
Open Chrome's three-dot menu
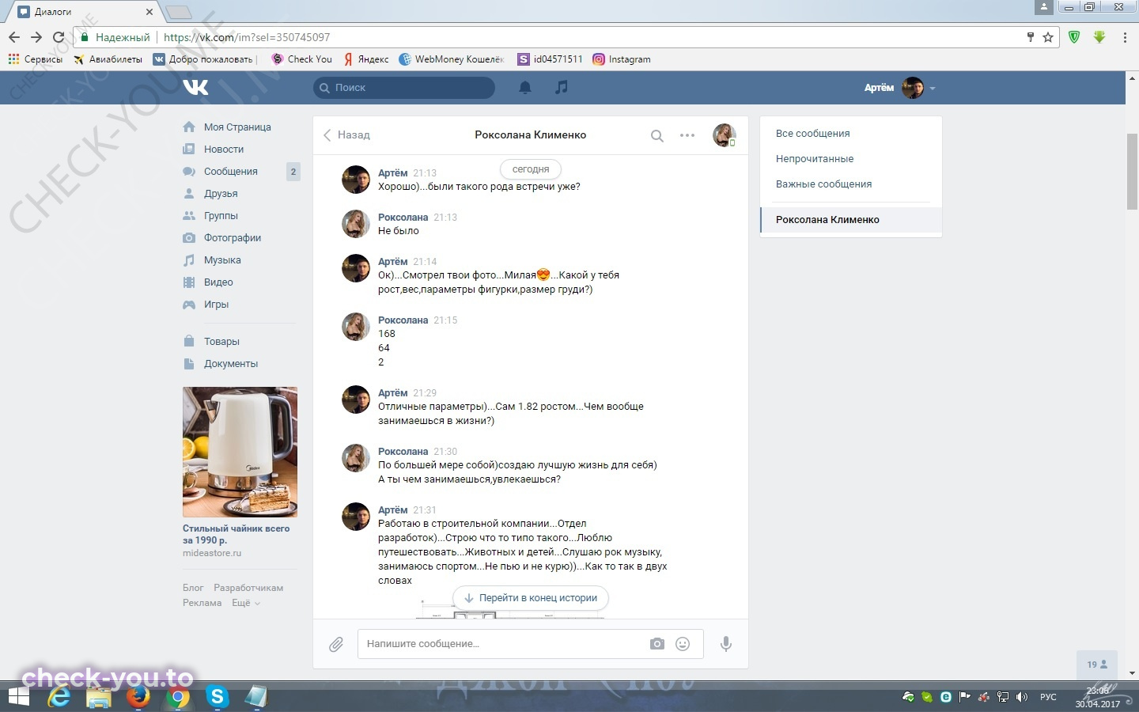tap(1125, 37)
